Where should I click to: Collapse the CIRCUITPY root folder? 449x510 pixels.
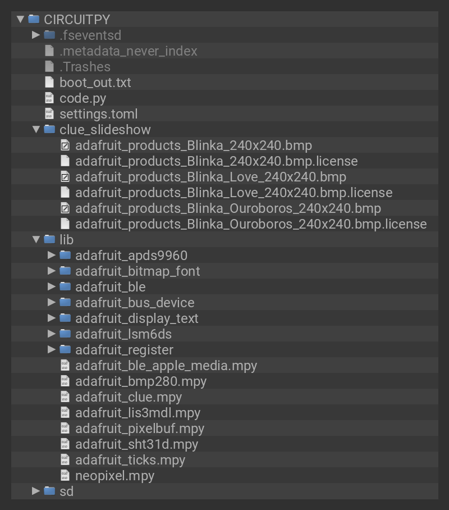tap(21, 19)
